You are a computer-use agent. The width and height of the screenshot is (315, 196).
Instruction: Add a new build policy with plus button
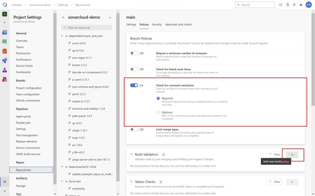(x=292, y=155)
